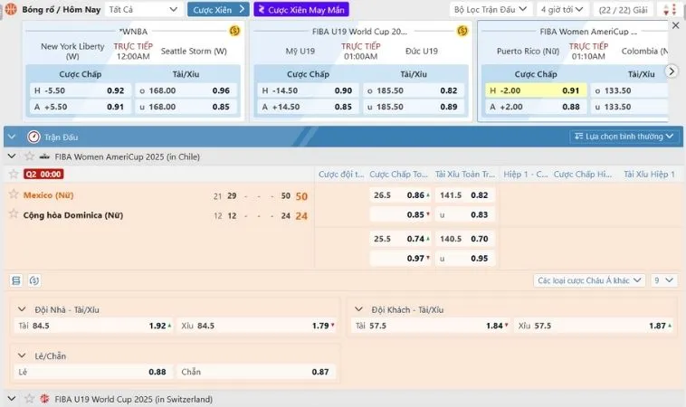The image size is (686, 407).
Task: Open the Bộ Lọc Trận Đấu dropdown
Action: tap(489, 9)
